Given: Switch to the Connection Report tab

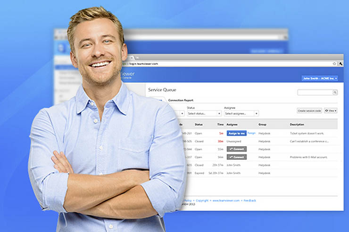Looking at the screenshot, I should click(x=181, y=100).
